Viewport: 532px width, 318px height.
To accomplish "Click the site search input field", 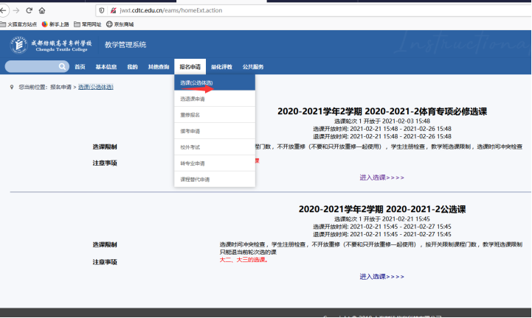I will pyautogui.click(x=35, y=67).
